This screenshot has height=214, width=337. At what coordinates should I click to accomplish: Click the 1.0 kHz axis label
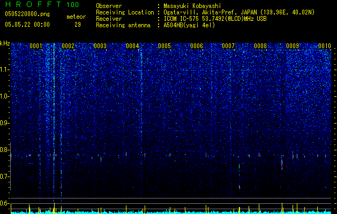pos(5,96)
